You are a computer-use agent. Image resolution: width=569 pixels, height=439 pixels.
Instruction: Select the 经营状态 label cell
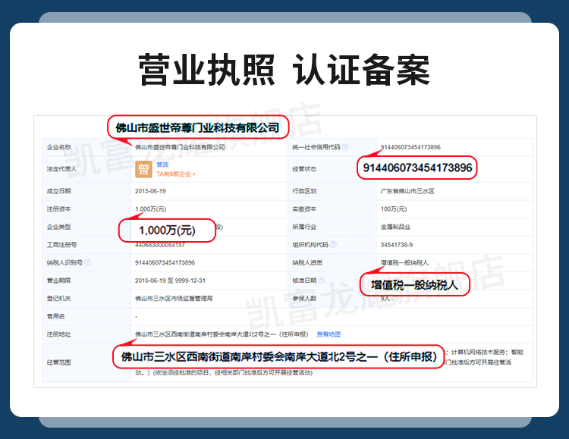click(332, 169)
